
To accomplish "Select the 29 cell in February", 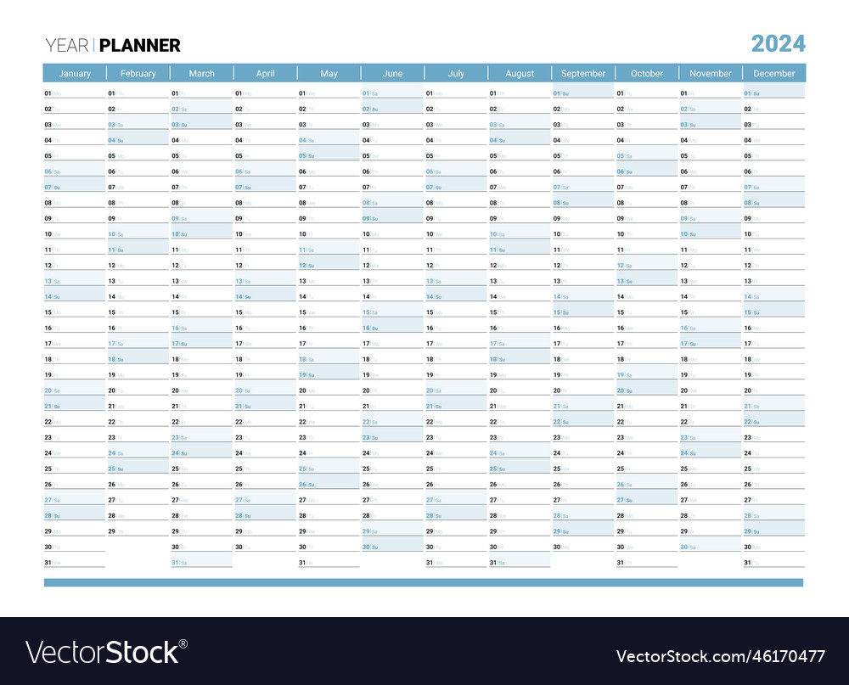I will click(138, 531).
